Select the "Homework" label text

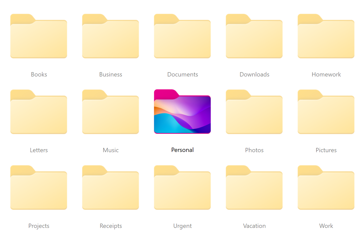(x=326, y=74)
